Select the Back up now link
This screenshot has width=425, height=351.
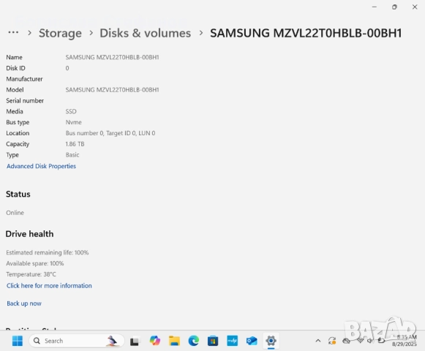pos(24,303)
